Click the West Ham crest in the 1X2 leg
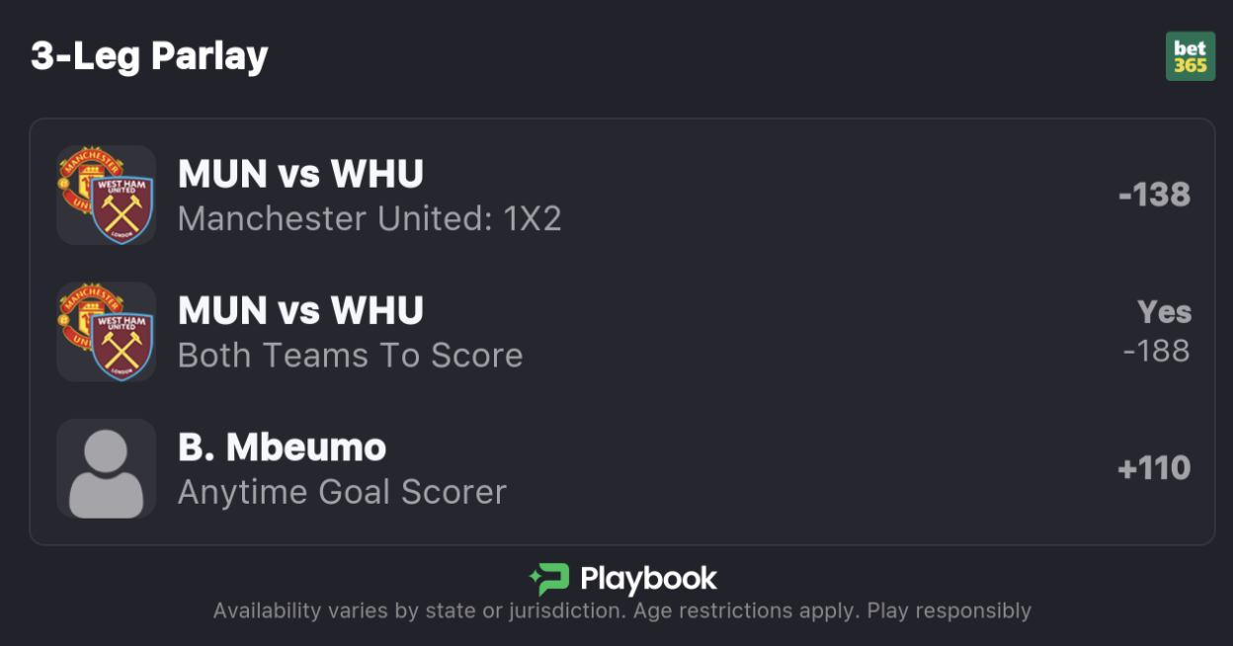 [122, 208]
